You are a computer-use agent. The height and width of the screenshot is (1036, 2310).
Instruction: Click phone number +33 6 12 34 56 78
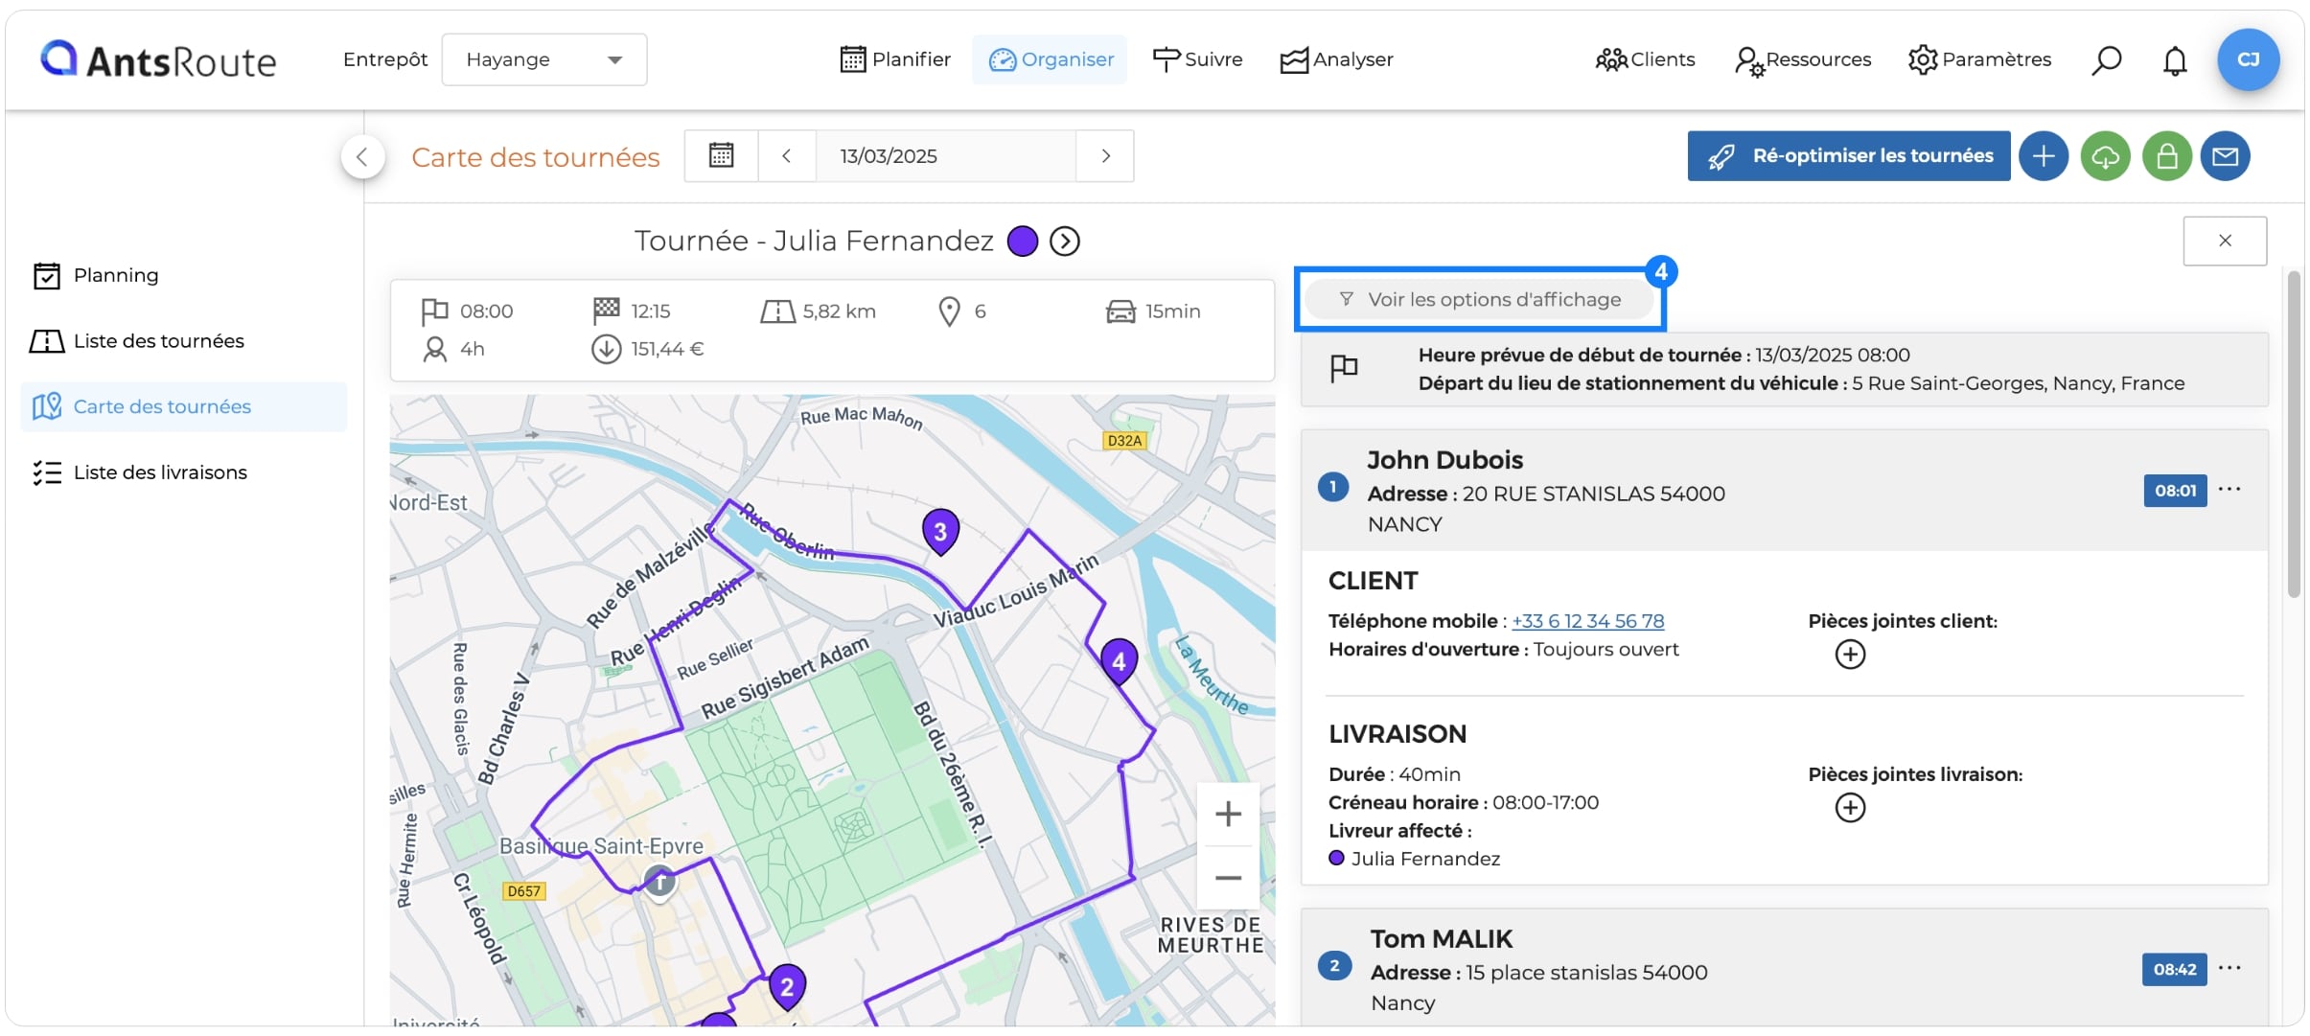click(x=1588, y=621)
